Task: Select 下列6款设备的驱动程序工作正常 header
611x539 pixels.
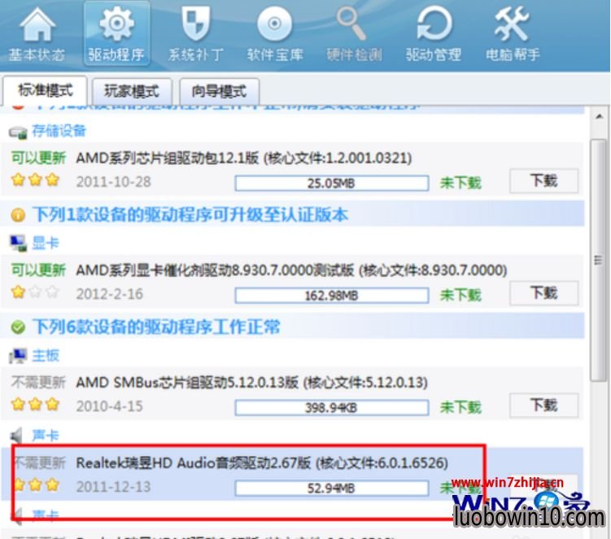Action: [156, 326]
